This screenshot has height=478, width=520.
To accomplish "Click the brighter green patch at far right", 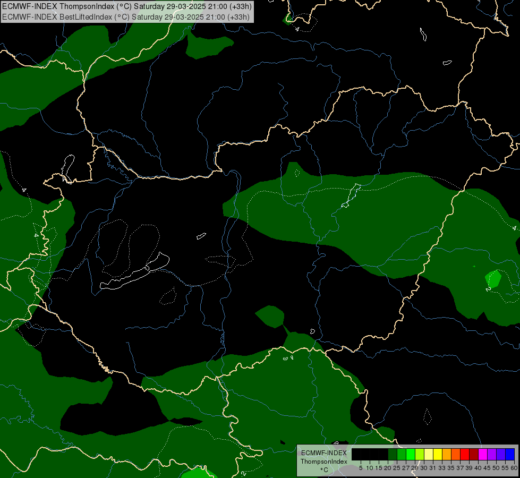I will [493, 279].
